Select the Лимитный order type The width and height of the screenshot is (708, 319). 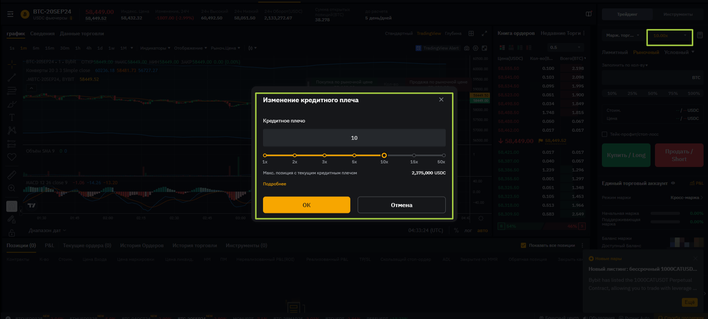pyautogui.click(x=615, y=52)
